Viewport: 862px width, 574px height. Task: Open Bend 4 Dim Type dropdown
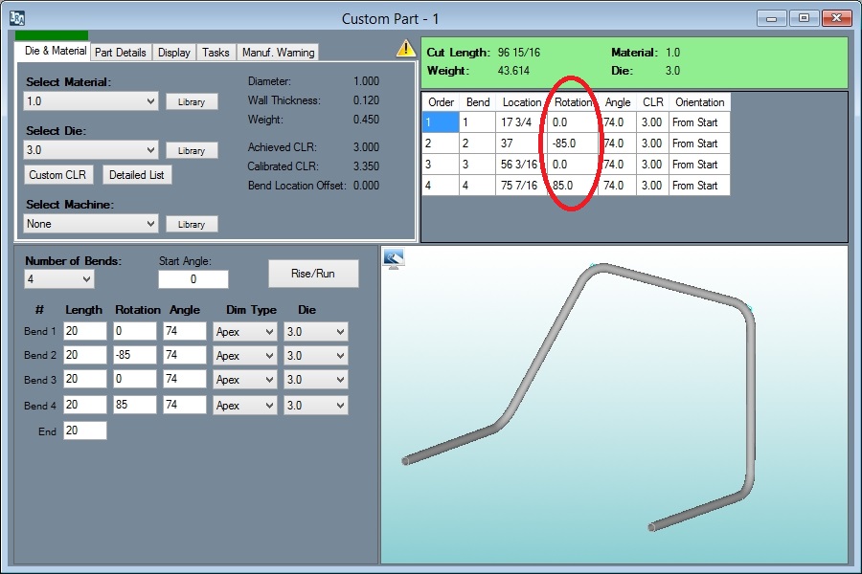[244, 406]
